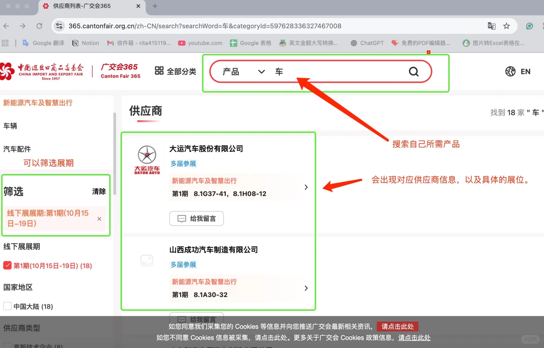
Task: Open new browser tab
Action: (155, 6)
